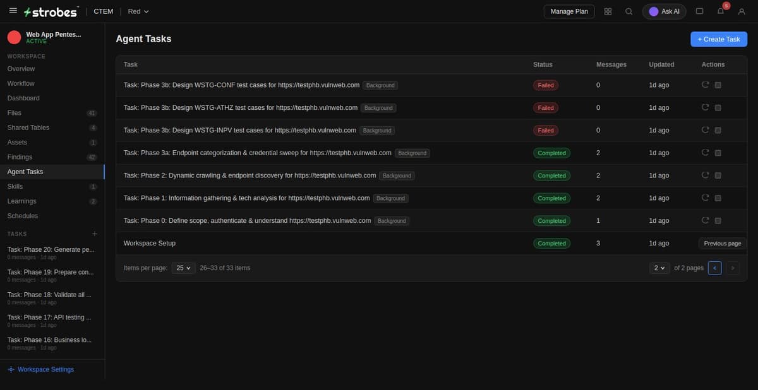The width and height of the screenshot is (758, 390).
Task: Open Assets in the sidebar
Action: 52,142
